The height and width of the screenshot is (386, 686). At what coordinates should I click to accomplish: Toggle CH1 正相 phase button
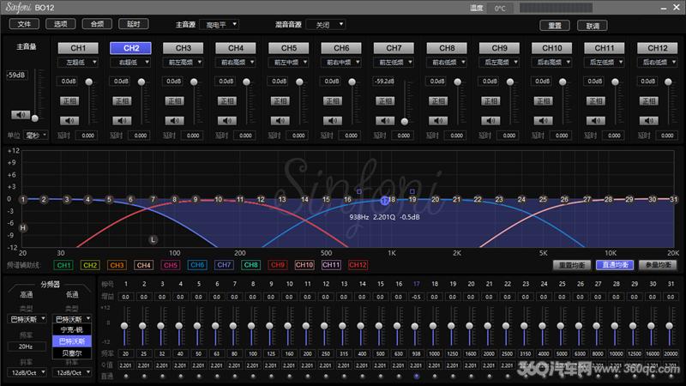pos(69,101)
